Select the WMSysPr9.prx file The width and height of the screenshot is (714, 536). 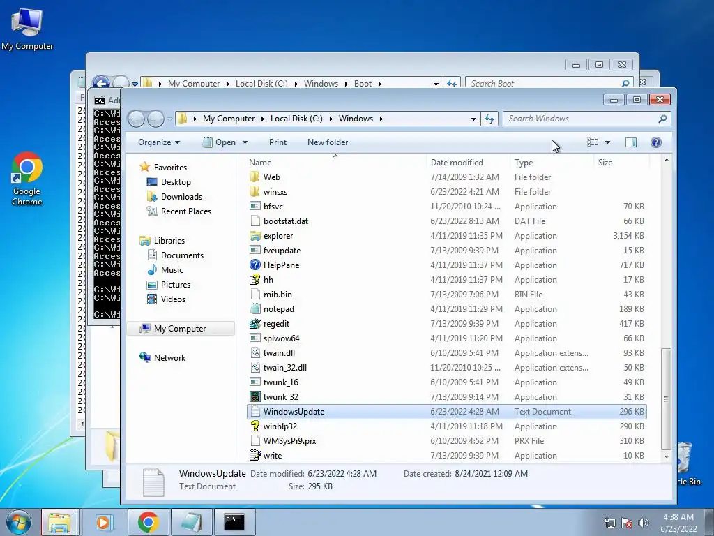pos(289,441)
